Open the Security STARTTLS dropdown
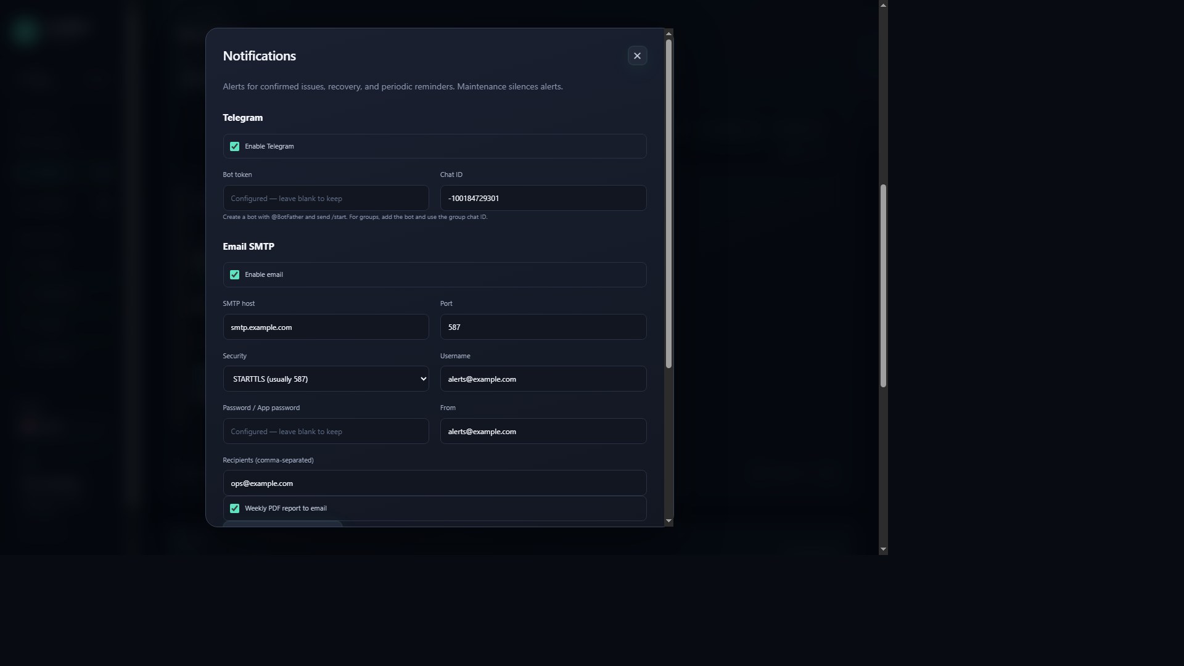This screenshot has width=1184, height=666. coord(326,379)
